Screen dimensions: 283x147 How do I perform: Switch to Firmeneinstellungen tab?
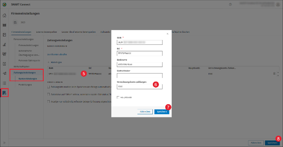21,32
